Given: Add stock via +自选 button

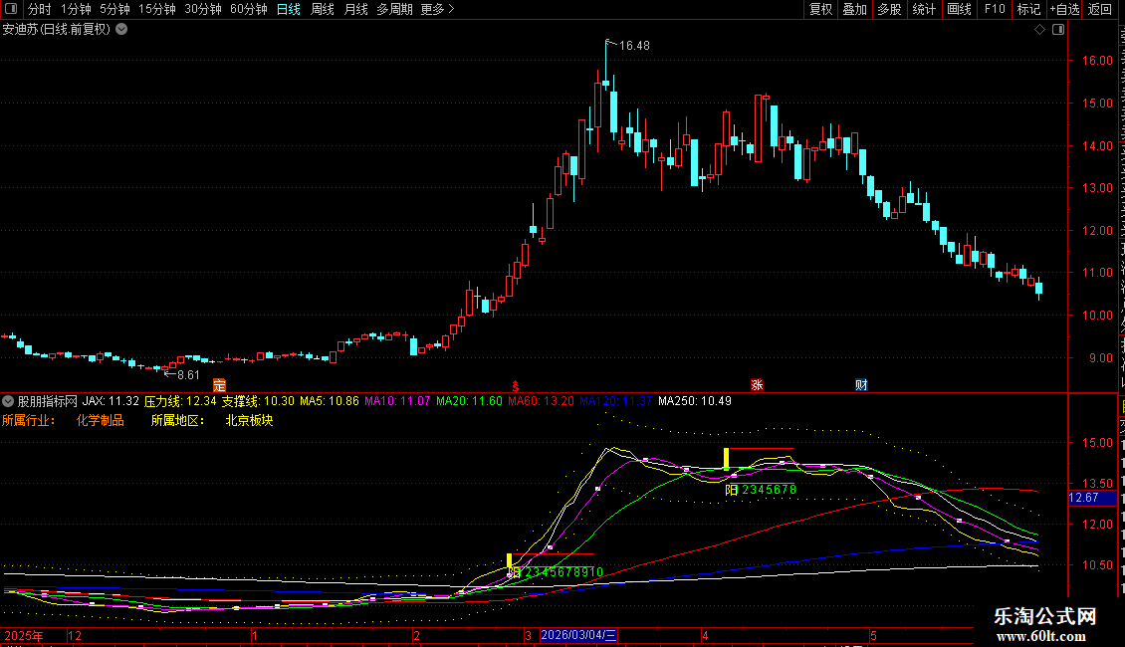Looking at the screenshot, I should coord(1064,9).
